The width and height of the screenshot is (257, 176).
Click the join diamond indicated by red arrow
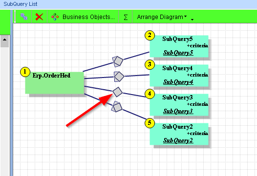(117, 92)
